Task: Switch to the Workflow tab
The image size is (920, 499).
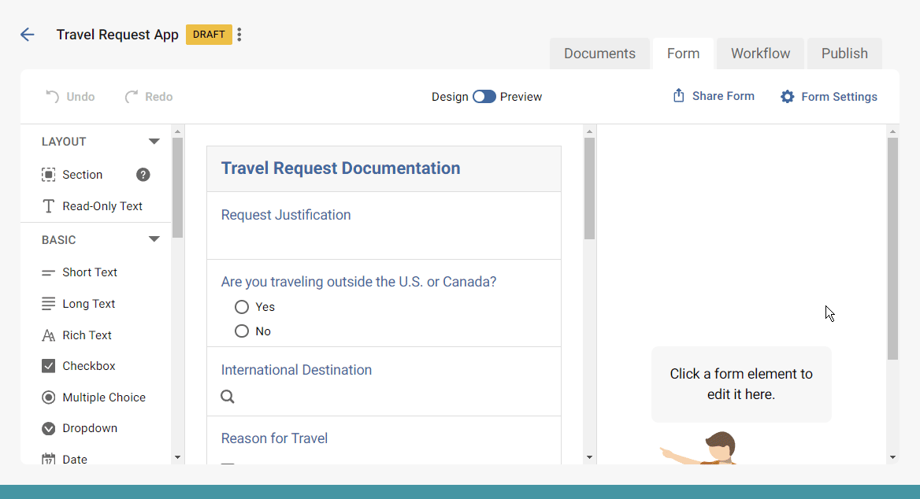Action: pyautogui.click(x=759, y=53)
